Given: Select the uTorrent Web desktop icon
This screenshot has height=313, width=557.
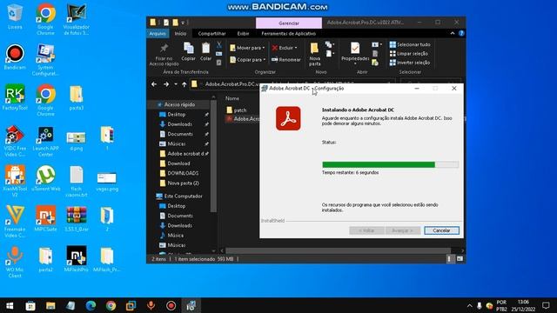Looking at the screenshot, I should pyautogui.click(x=45, y=178).
